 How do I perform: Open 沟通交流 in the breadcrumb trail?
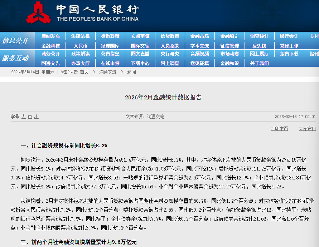108,72
